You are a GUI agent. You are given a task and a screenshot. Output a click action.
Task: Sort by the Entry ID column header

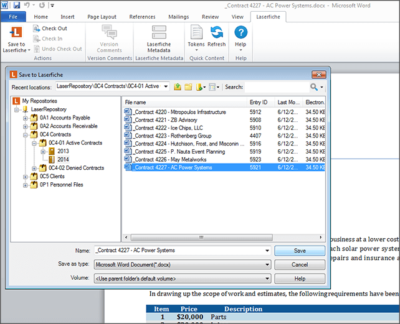[260, 103]
